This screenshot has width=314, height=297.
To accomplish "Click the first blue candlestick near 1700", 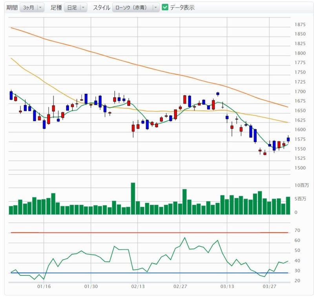I will tap(11, 95).
